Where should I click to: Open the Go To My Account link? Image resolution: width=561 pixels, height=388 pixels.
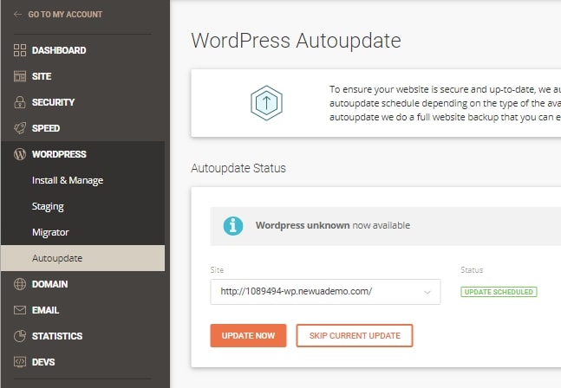point(65,15)
